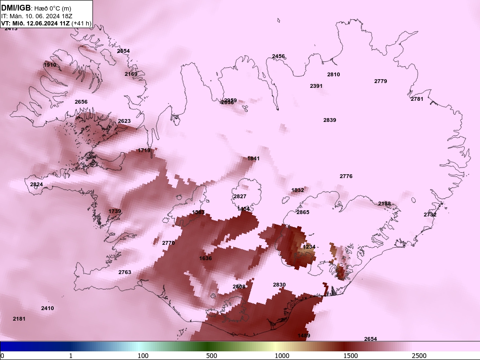Click the '0' legend scale label
480x360 pixels.
(2, 356)
